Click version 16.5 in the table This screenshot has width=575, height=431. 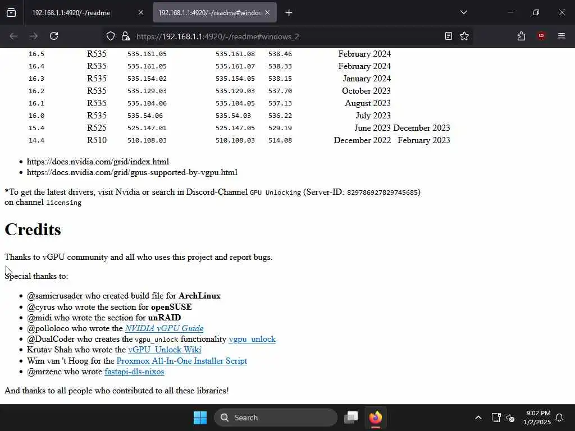click(x=36, y=54)
